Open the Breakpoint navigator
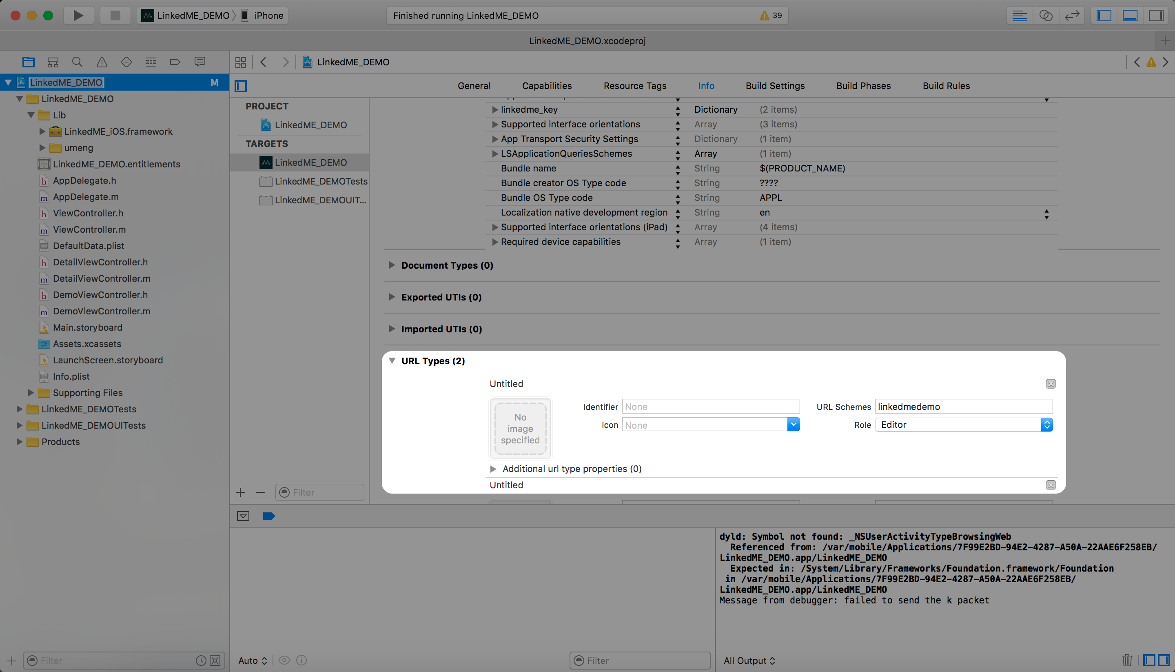Image resolution: width=1175 pixels, height=672 pixels. pyautogui.click(x=175, y=62)
